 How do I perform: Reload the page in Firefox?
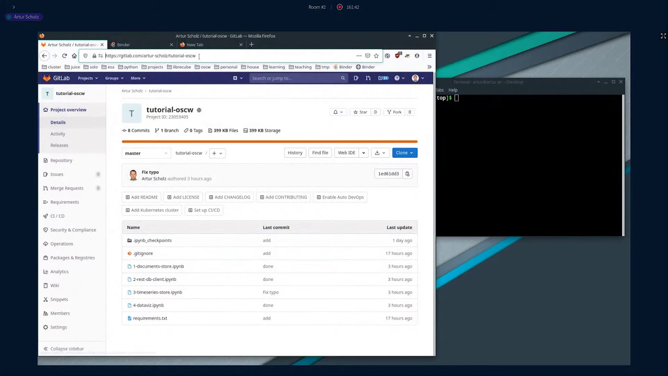(x=64, y=56)
